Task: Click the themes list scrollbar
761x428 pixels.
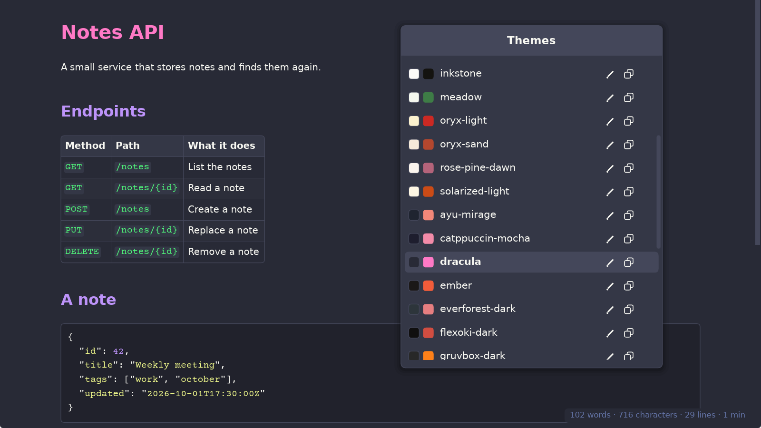Action: 658,192
